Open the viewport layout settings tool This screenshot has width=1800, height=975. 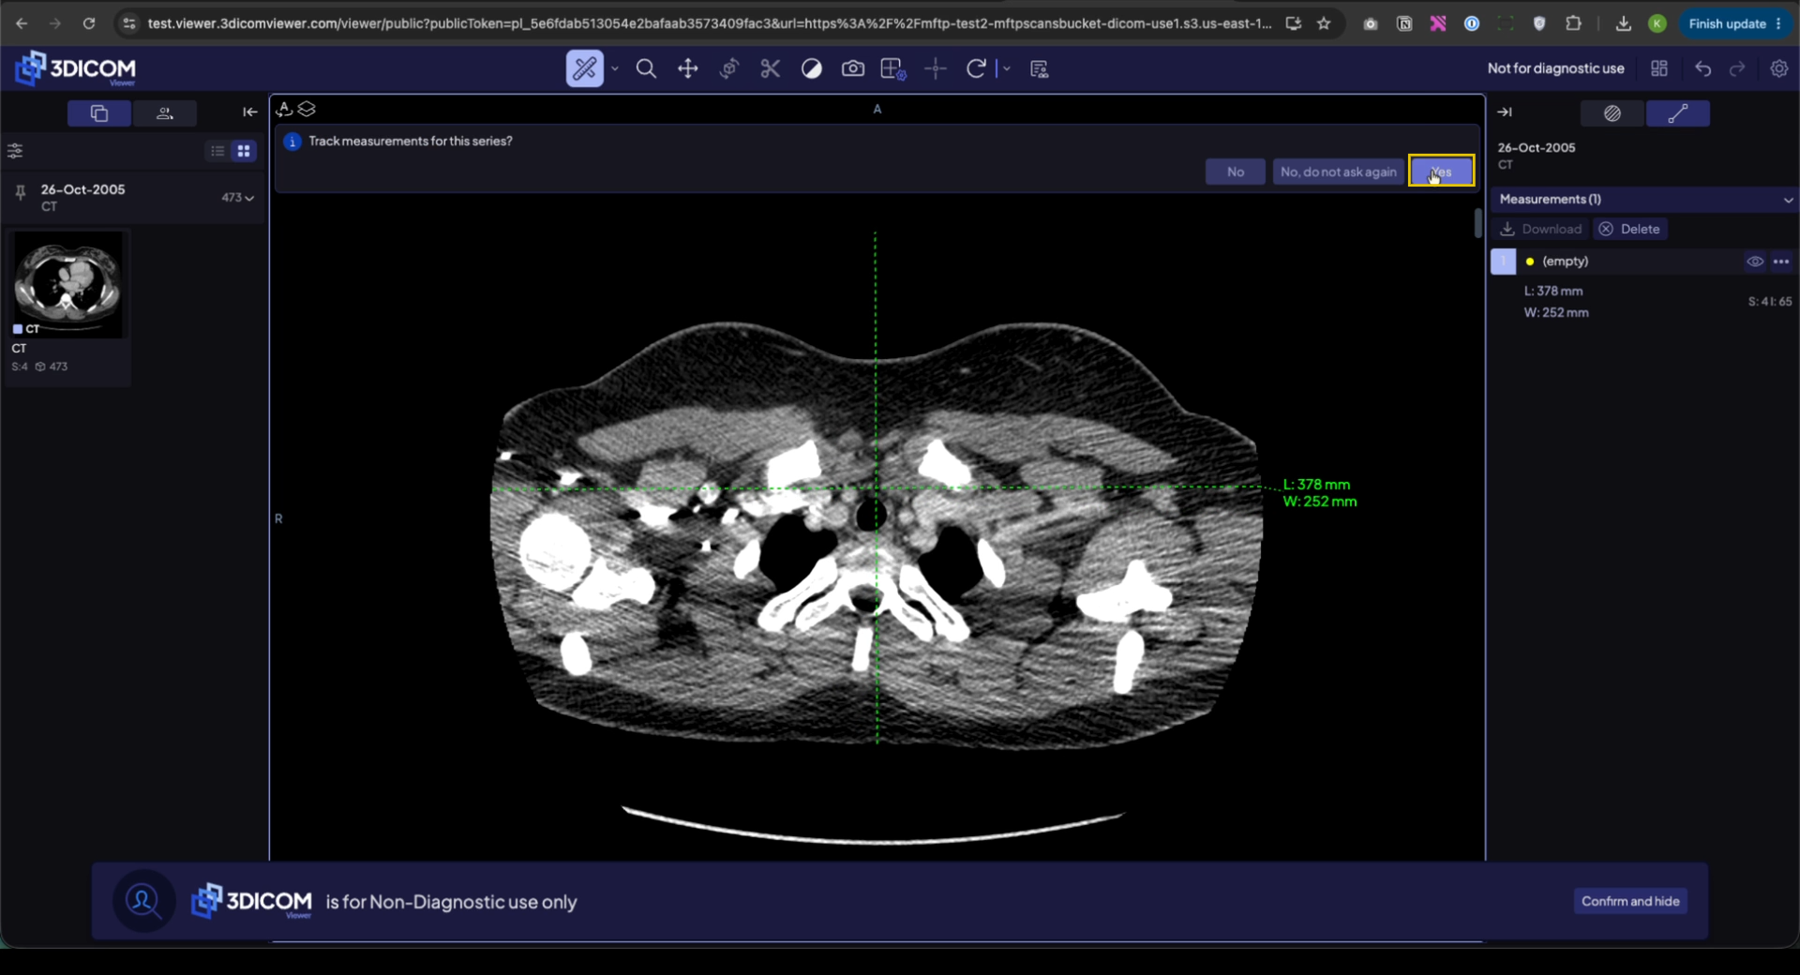[x=893, y=68]
